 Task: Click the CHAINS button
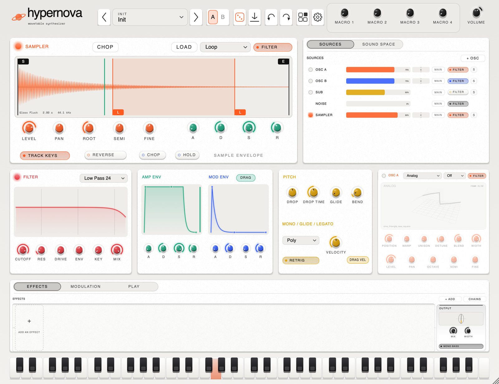(474, 299)
